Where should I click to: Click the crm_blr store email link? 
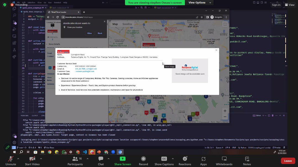(86, 69)
